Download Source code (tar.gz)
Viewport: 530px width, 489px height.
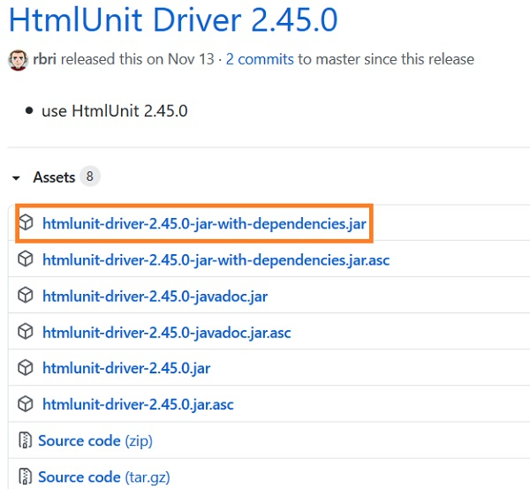pos(104,478)
